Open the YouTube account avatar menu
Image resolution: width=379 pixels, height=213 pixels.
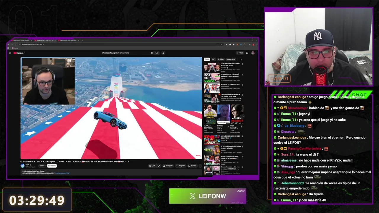253,53
